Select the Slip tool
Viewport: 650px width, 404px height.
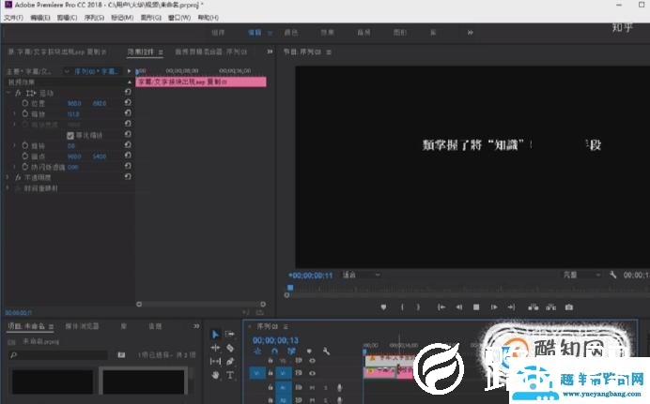pos(215,362)
